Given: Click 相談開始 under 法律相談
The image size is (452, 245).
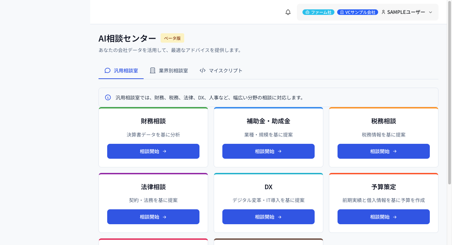Looking at the screenshot, I should tap(153, 217).
